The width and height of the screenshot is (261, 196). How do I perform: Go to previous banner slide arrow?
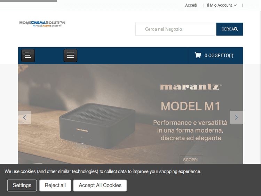(24, 117)
